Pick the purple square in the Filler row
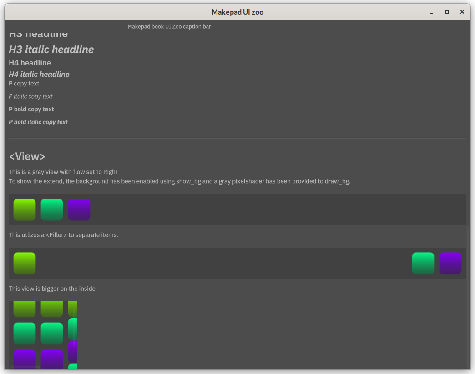 pos(450,263)
